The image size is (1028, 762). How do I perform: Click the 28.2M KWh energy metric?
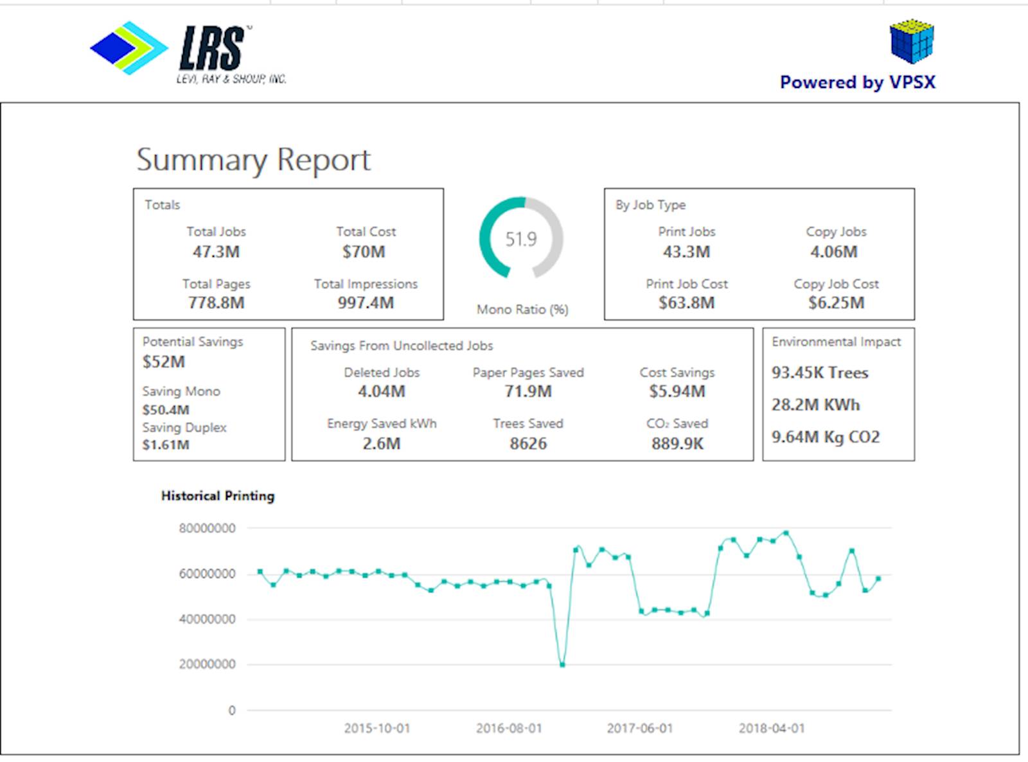(x=817, y=405)
